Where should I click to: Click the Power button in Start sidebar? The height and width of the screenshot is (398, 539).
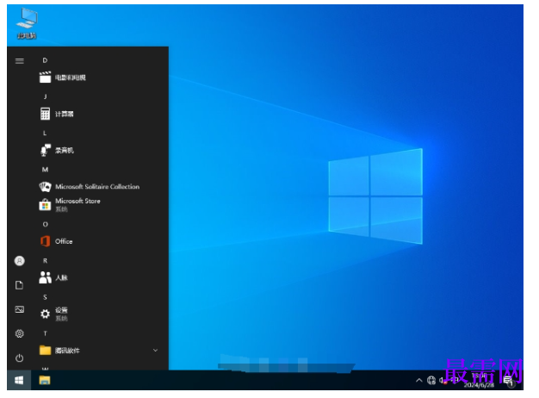click(20, 358)
